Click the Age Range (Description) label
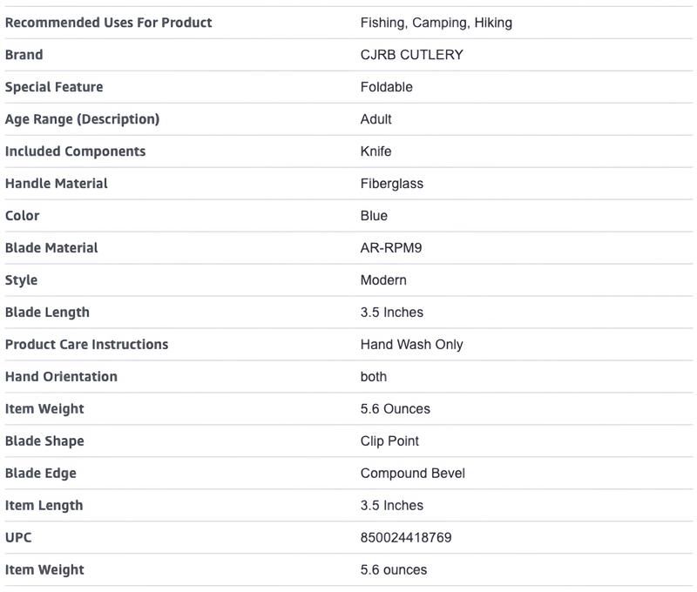The image size is (697, 592). click(x=82, y=119)
